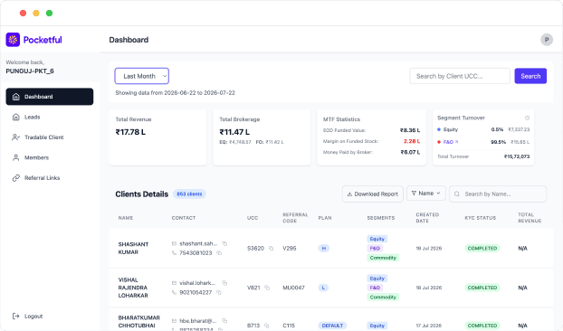Click Shashant Kumar's COMPLETED KYC status
The image size is (563, 331).
click(x=482, y=248)
